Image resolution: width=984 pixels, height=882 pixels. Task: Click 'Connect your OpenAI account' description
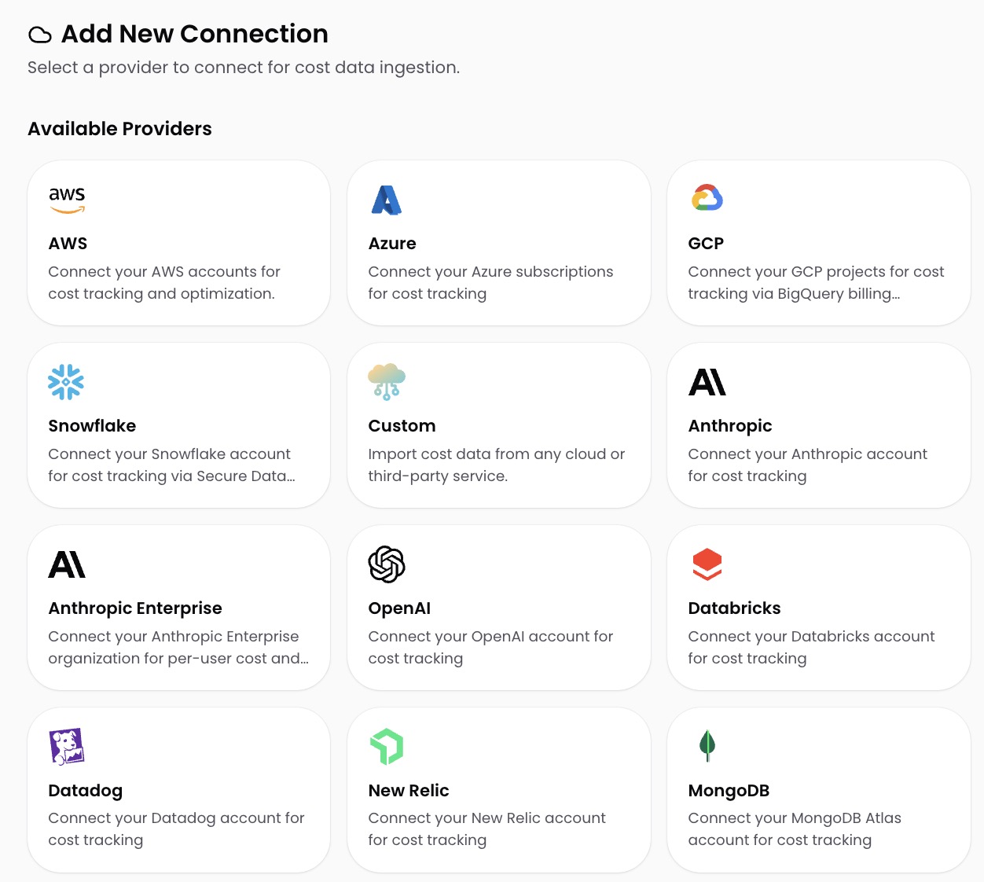click(490, 648)
